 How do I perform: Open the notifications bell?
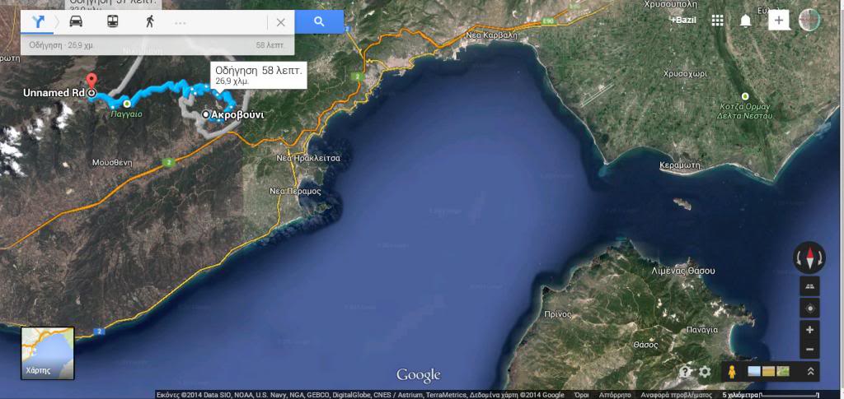(x=746, y=21)
